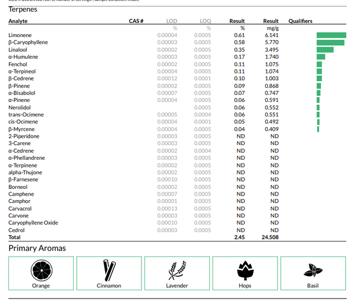
Task: Click the Total percent value 2.45
Action: (x=239, y=238)
